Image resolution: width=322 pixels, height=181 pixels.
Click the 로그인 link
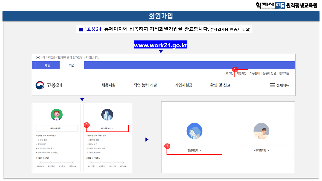(229, 73)
